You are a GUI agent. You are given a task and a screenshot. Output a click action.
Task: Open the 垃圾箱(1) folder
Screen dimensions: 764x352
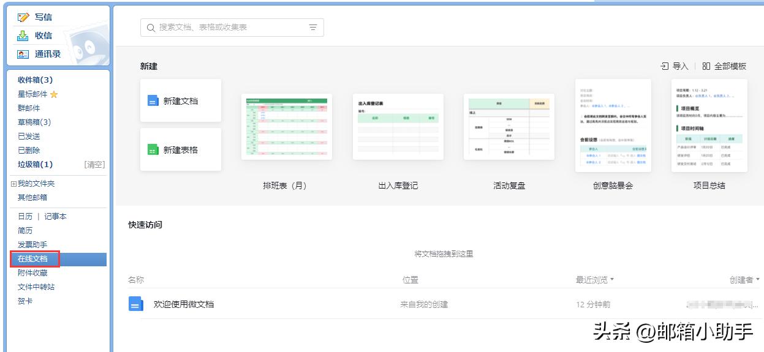(x=35, y=165)
